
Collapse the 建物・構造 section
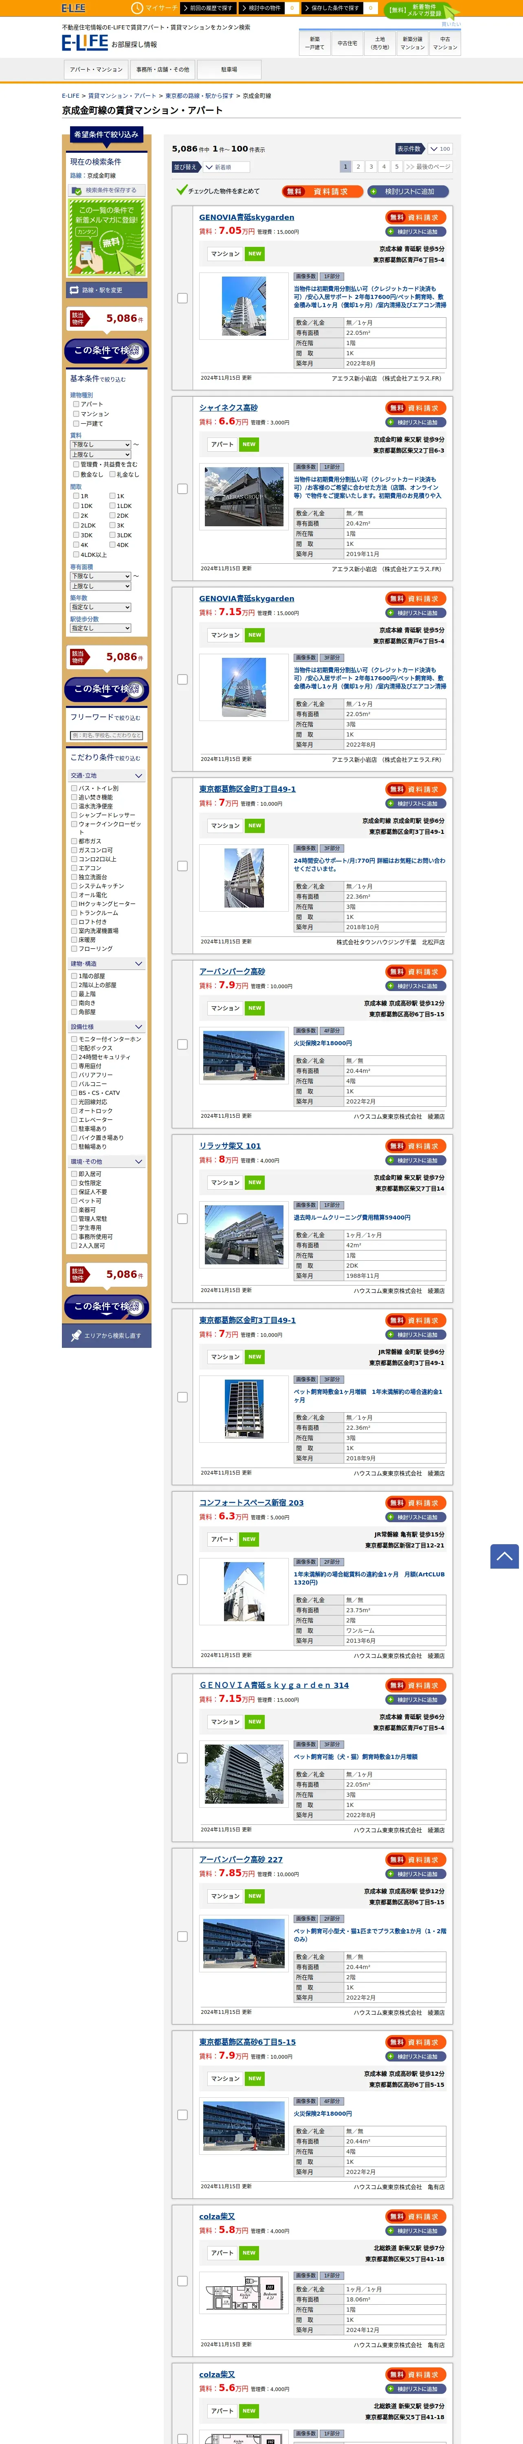106,964
